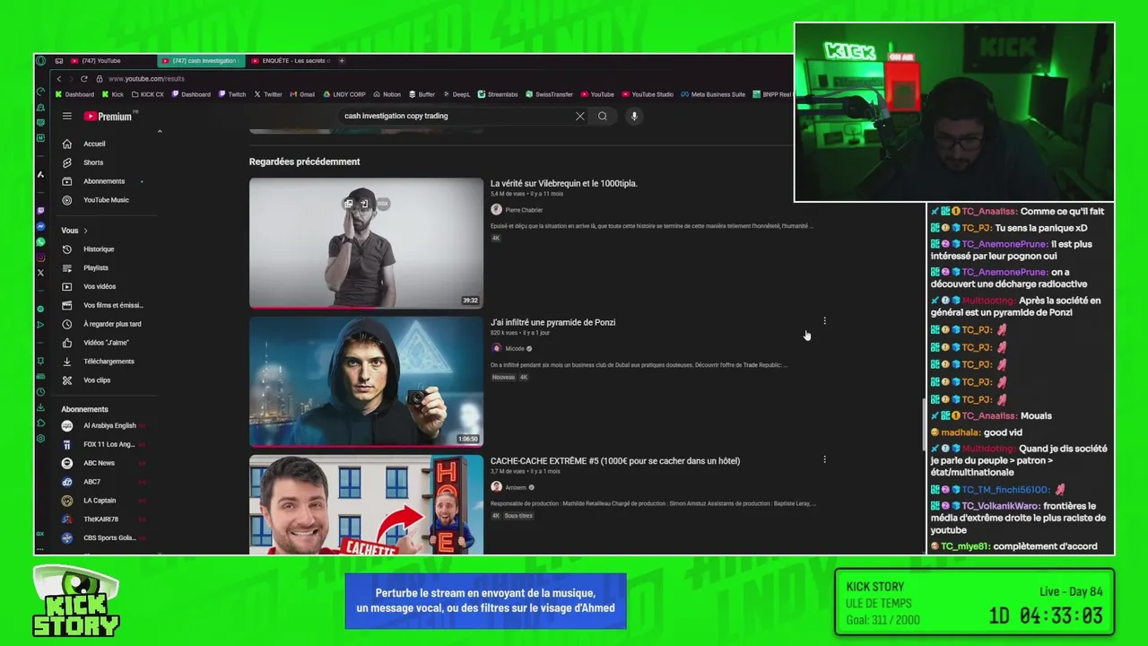Open more options for Ponzi video
1148x646 pixels.
[x=824, y=320]
